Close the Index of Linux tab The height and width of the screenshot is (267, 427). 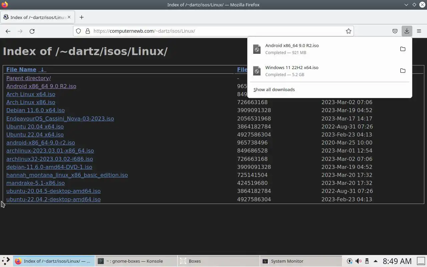point(69,17)
